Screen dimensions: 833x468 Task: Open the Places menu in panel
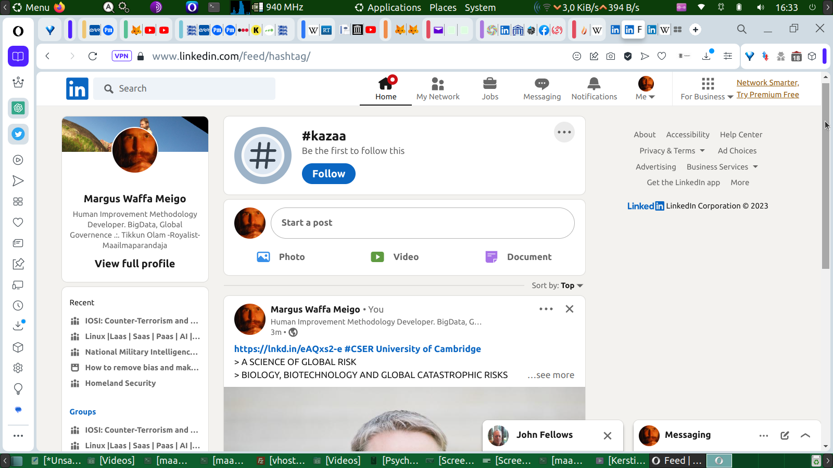[443, 7]
